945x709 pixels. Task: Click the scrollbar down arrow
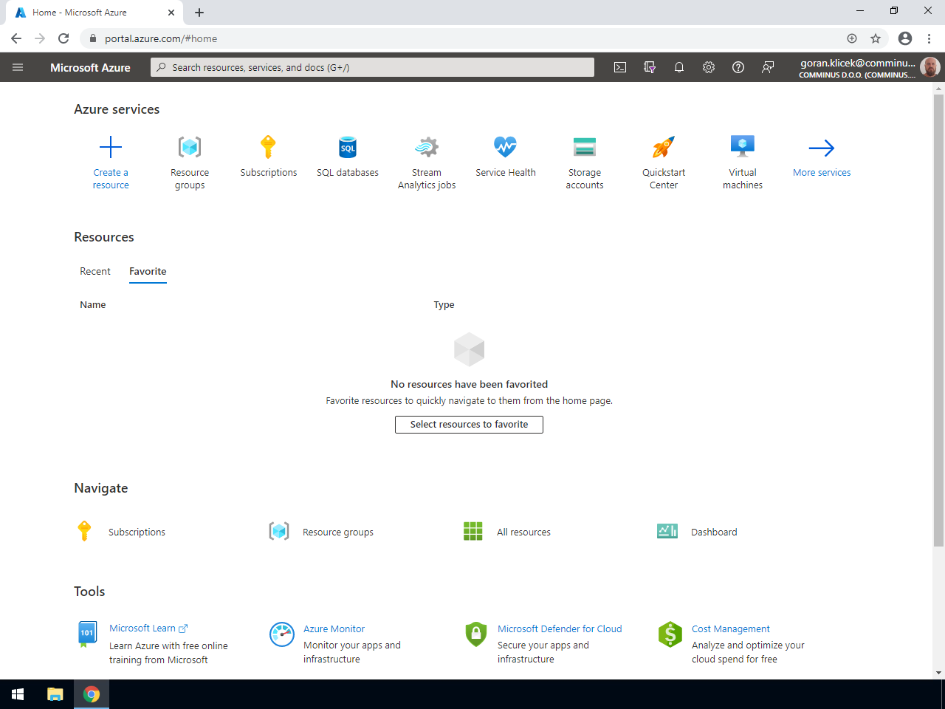939,673
